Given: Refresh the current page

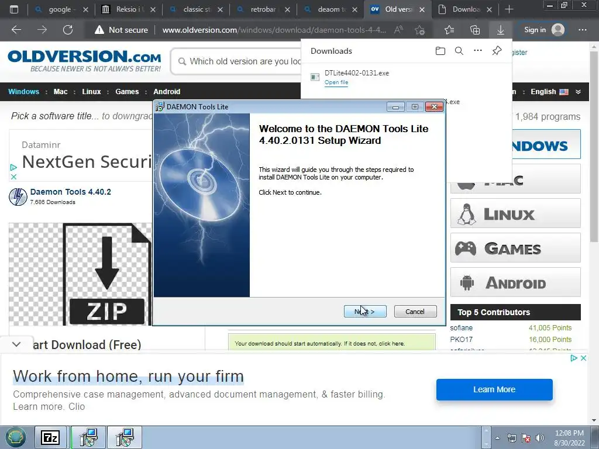Looking at the screenshot, I should [x=68, y=30].
